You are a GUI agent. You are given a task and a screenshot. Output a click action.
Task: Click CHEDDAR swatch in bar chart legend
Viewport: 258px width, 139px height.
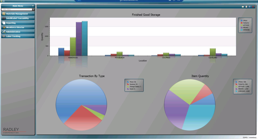coord(242,30)
